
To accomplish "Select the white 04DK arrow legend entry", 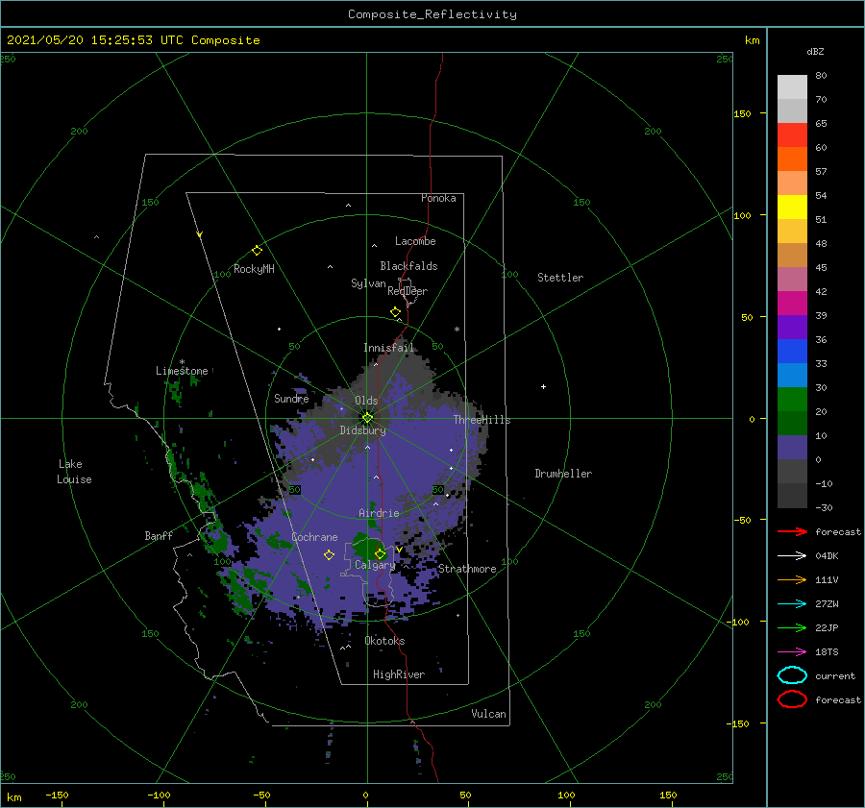I will point(792,556).
